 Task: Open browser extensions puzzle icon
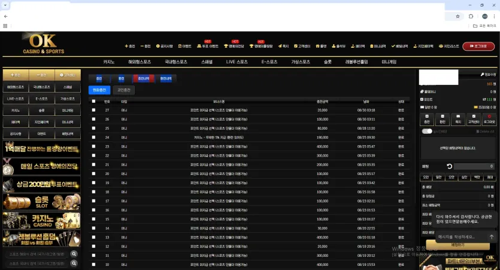tap(471, 16)
